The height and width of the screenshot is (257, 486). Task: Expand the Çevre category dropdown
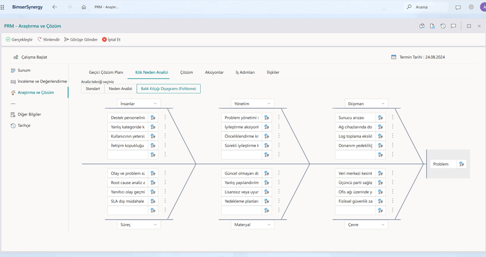383,225
